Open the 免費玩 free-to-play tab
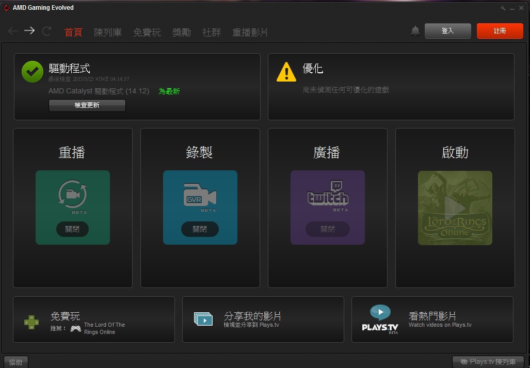Image resolution: width=530 pixels, height=368 pixels. pos(147,32)
